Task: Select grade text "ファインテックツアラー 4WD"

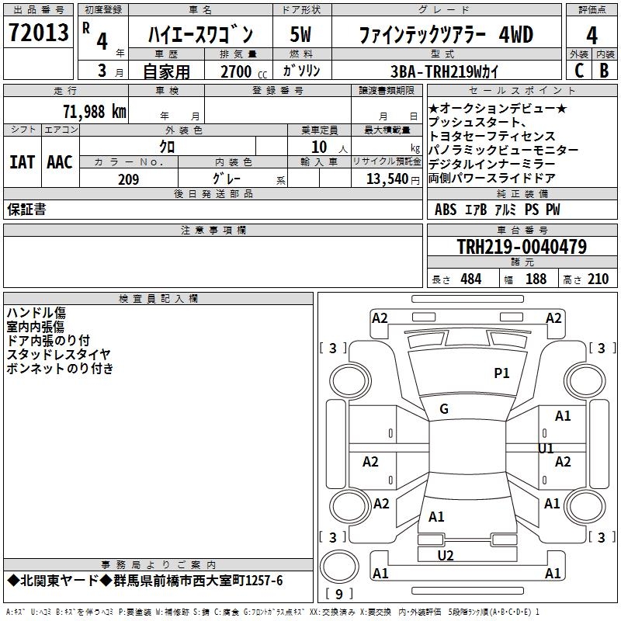Action: click(x=446, y=34)
